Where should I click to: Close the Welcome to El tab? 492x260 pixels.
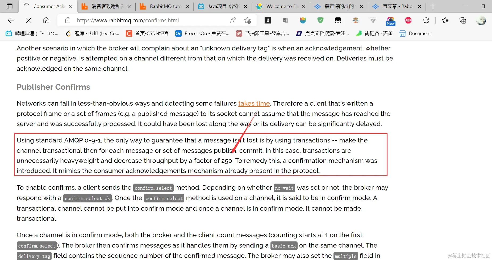(x=304, y=6)
